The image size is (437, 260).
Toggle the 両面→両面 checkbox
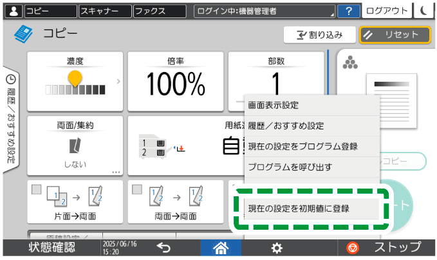pyautogui.click(x=137, y=189)
